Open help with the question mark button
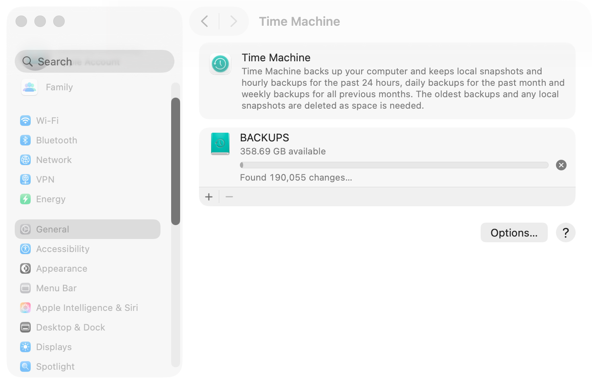Image resolution: width=592 pixels, height=384 pixels. [566, 232]
